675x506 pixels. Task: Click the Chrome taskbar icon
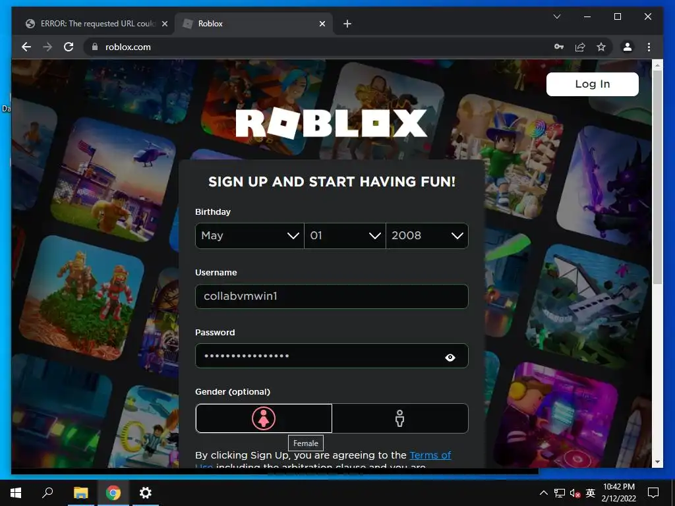click(x=113, y=493)
